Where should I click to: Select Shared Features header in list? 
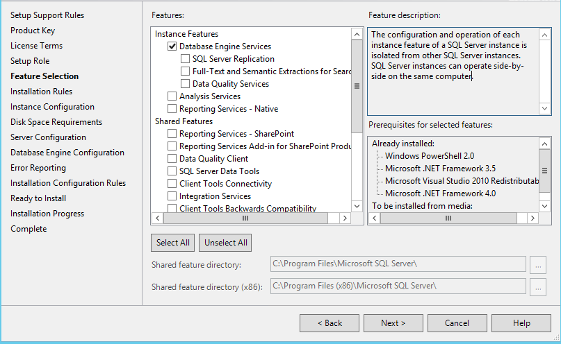pos(184,121)
